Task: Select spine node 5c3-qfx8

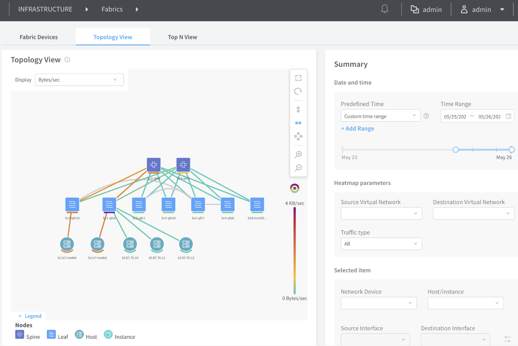Action: (154, 165)
